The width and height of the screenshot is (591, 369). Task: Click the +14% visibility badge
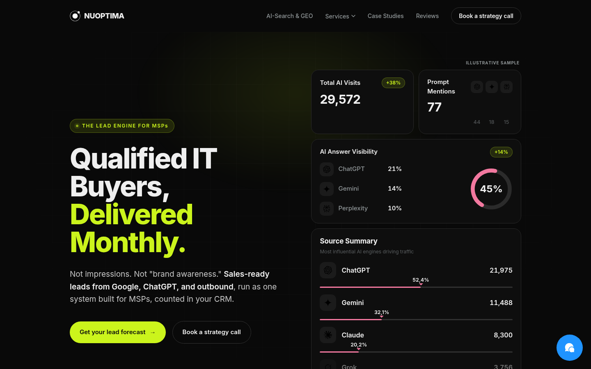pyautogui.click(x=501, y=152)
